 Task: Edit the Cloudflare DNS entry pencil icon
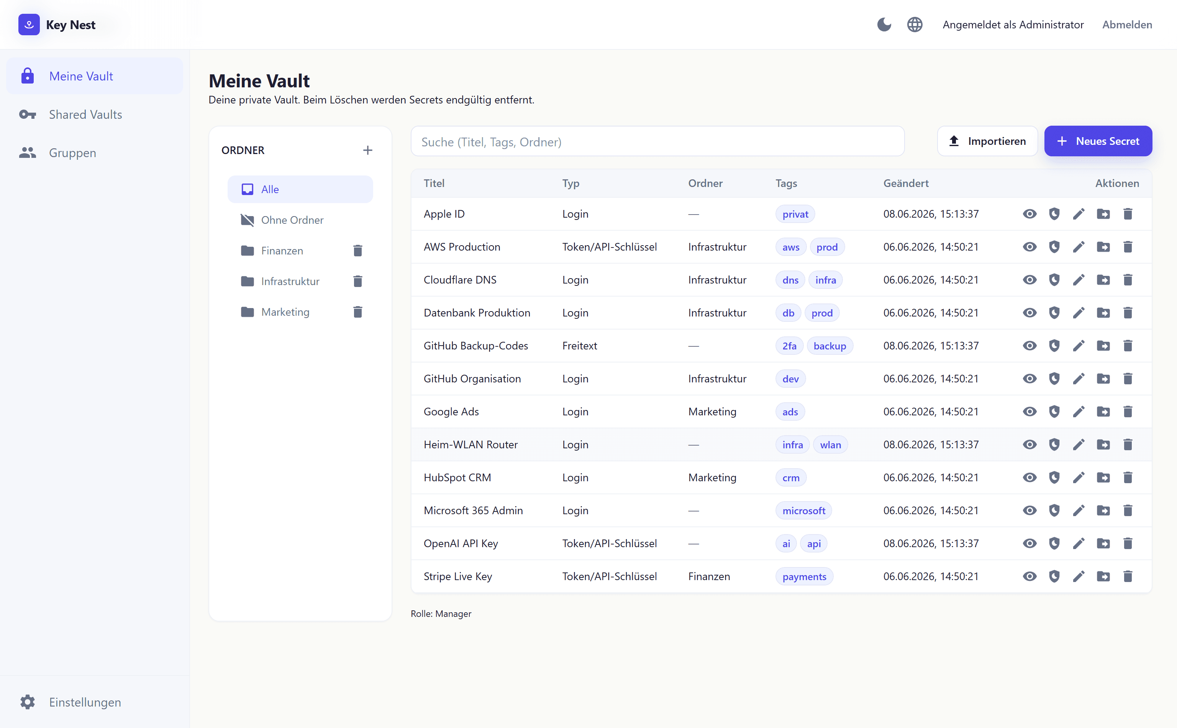1079,280
